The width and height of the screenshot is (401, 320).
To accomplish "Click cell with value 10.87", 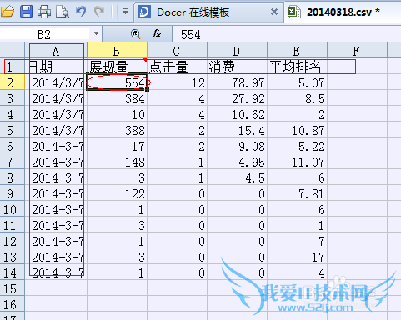I will (x=297, y=130).
